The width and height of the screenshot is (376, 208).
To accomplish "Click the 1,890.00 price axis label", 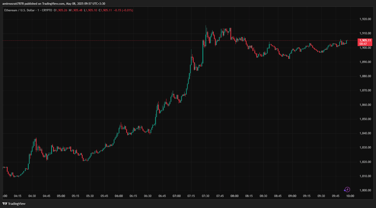I will pyautogui.click(x=365, y=62).
